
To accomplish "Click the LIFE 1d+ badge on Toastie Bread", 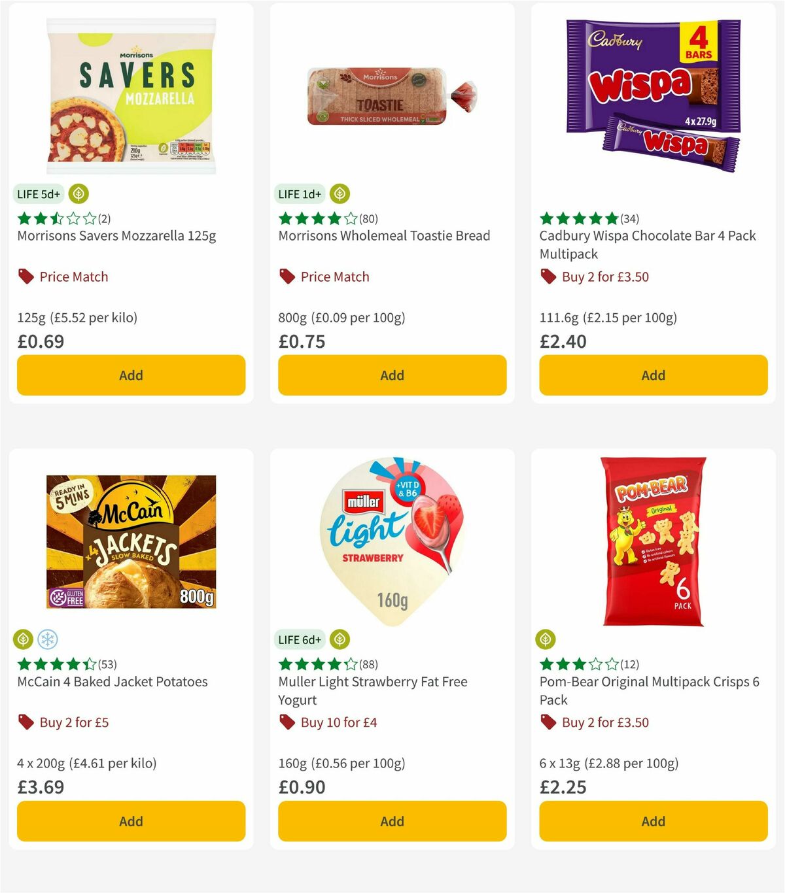I will click(299, 194).
